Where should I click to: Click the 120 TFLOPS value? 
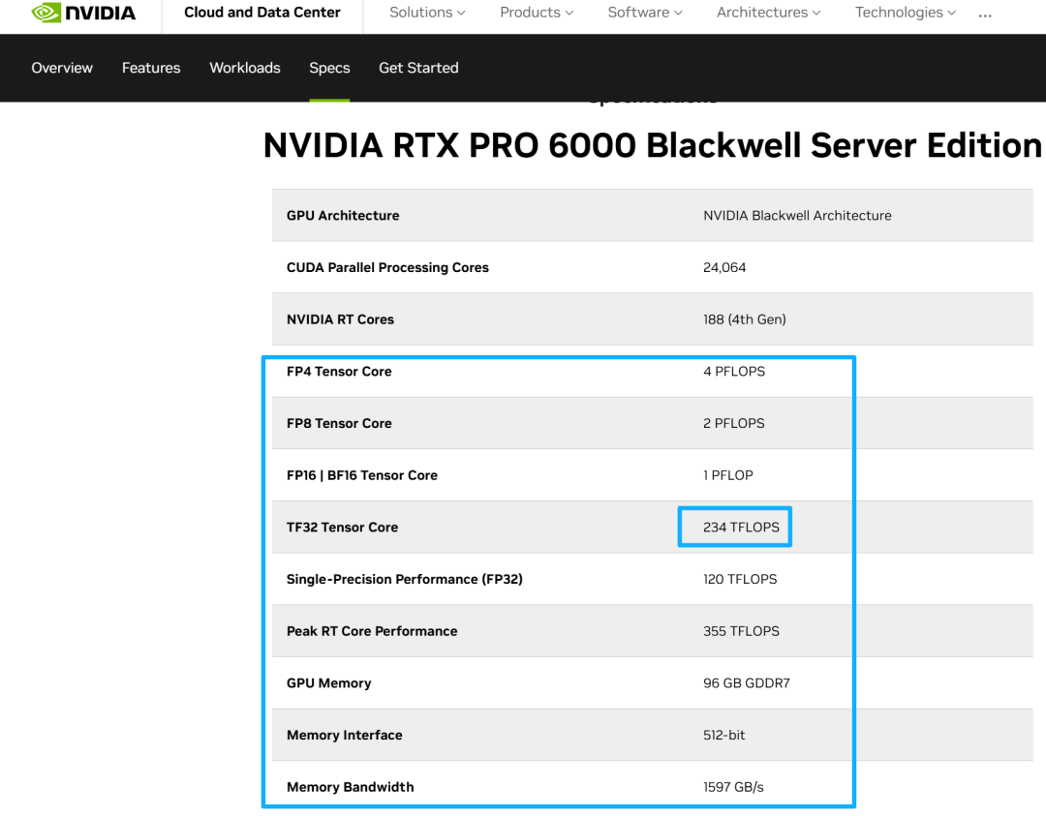740,580
